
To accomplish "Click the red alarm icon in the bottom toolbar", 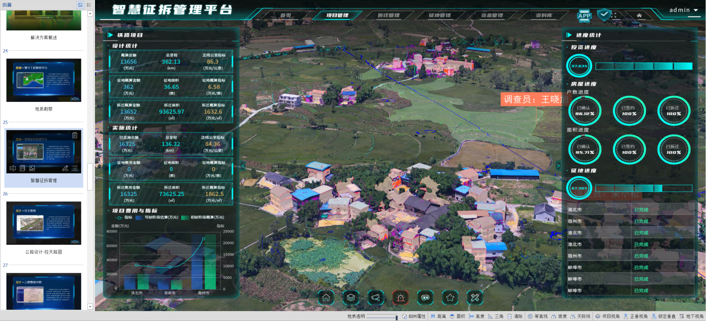I will [x=400, y=297].
